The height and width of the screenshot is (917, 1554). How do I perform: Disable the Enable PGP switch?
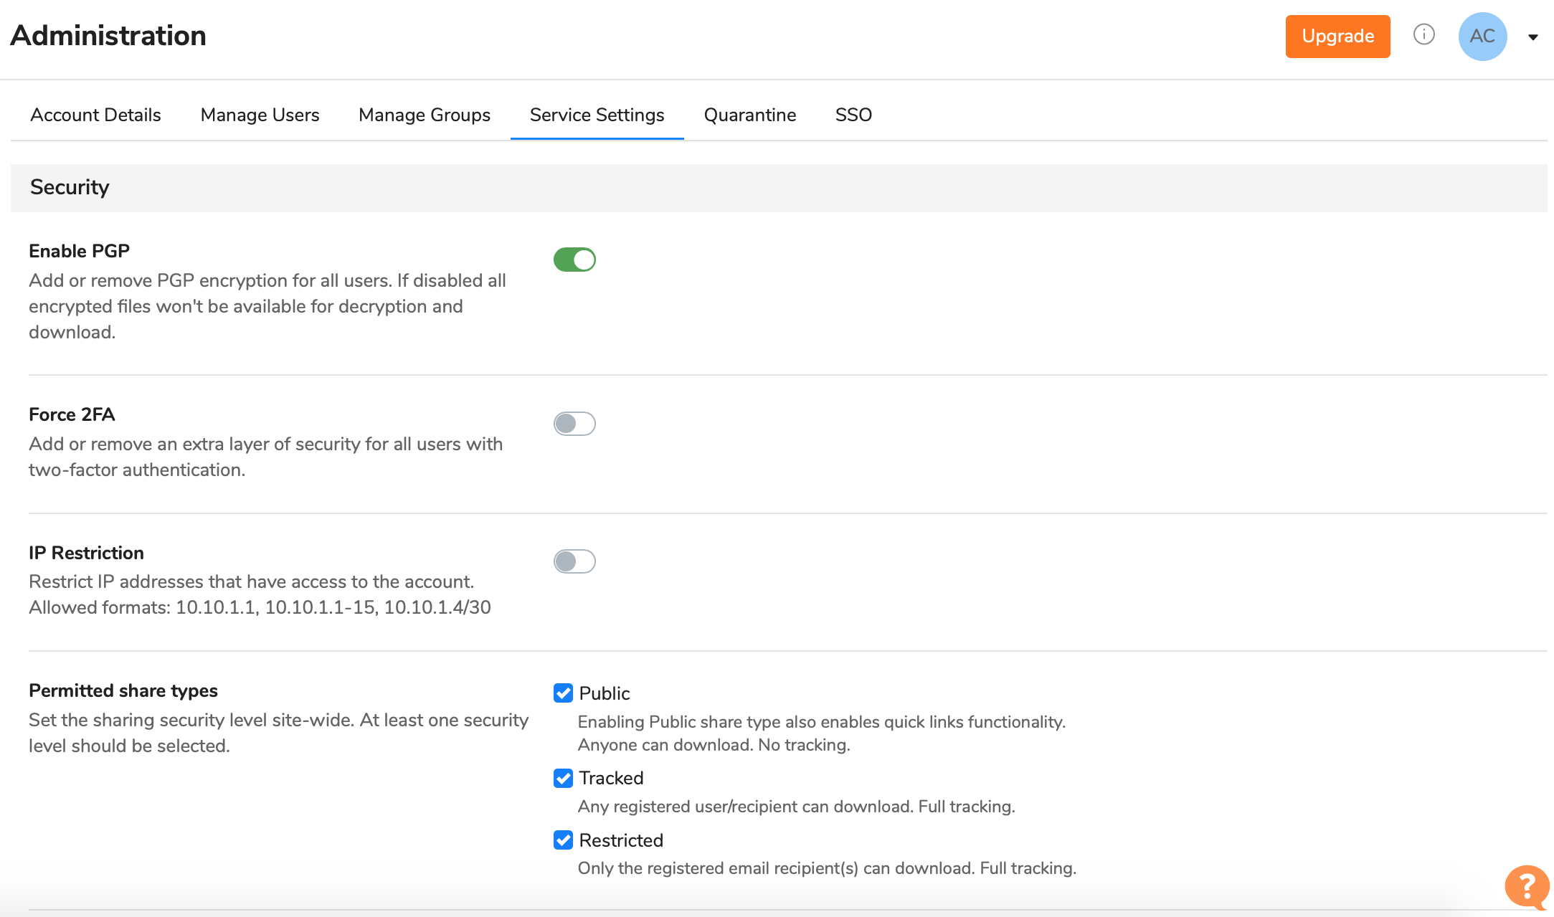point(574,259)
